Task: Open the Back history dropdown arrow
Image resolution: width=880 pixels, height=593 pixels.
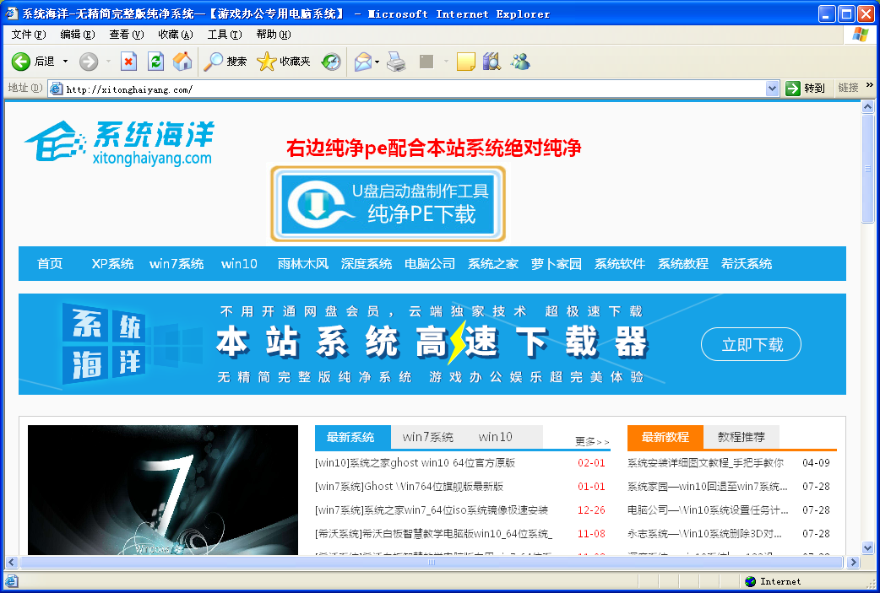Action: [65, 62]
